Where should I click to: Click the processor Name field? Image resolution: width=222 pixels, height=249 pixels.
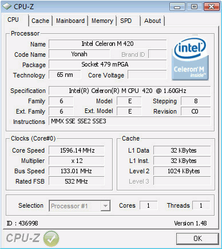[x=108, y=44]
